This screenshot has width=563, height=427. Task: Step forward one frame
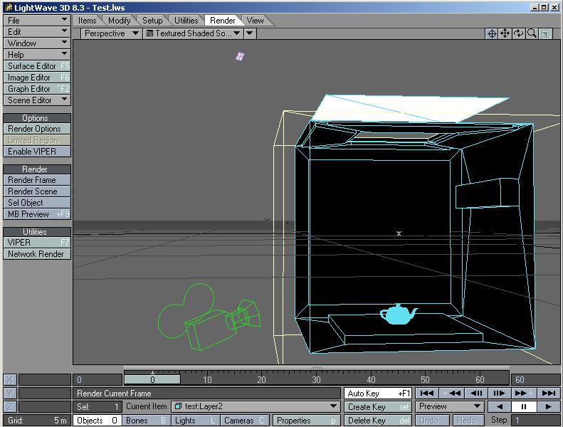click(x=500, y=394)
